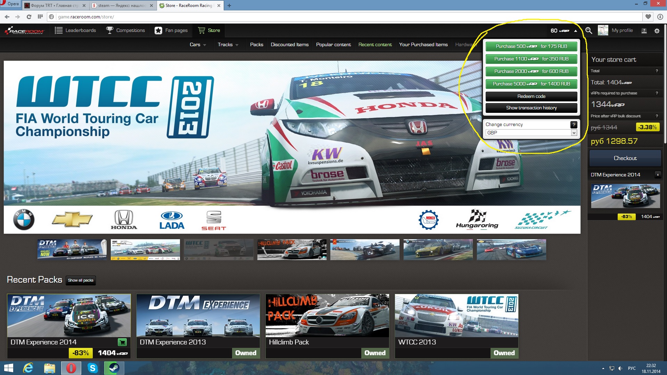Screen dimensions: 667x375
Task: Expand the Tracks dropdown menu
Action: pyautogui.click(x=228, y=44)
